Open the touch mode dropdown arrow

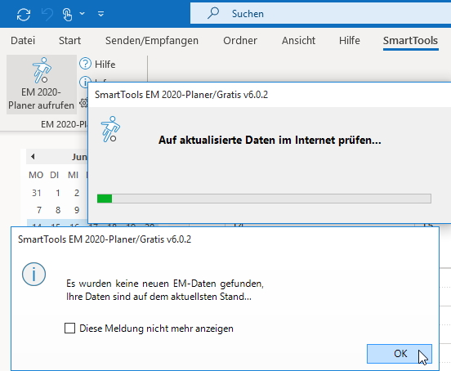(x=83, y=14)
